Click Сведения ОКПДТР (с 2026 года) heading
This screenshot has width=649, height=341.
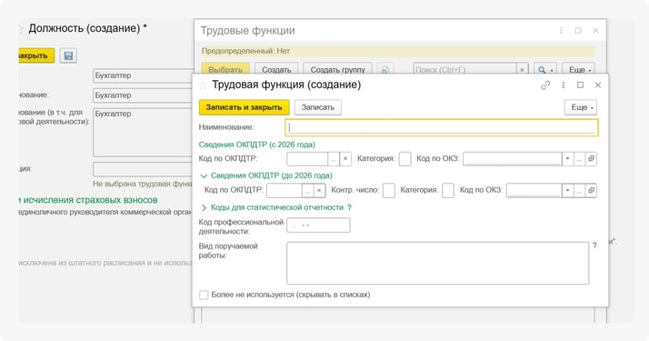[x=256, y=145]
